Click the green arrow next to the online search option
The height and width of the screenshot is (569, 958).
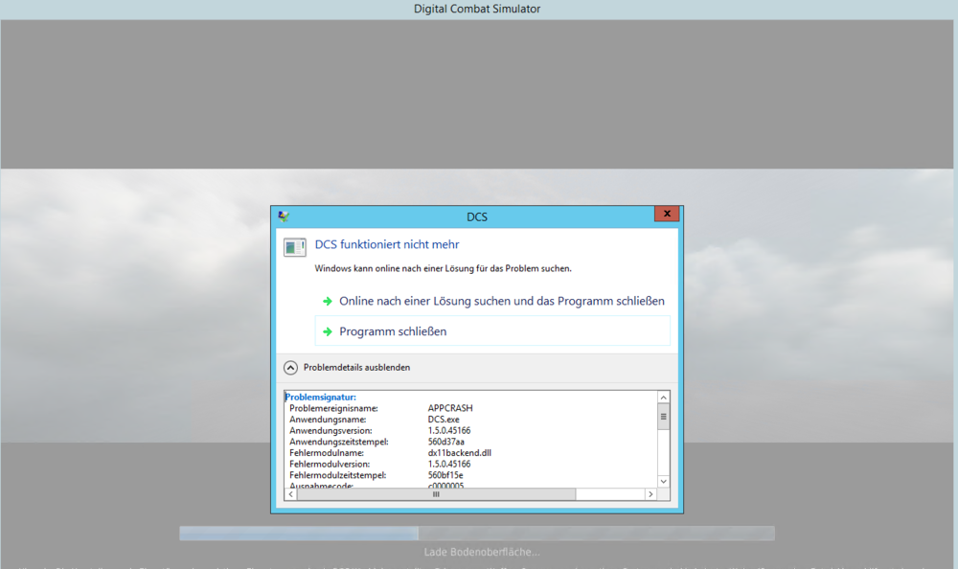(327, 300)
